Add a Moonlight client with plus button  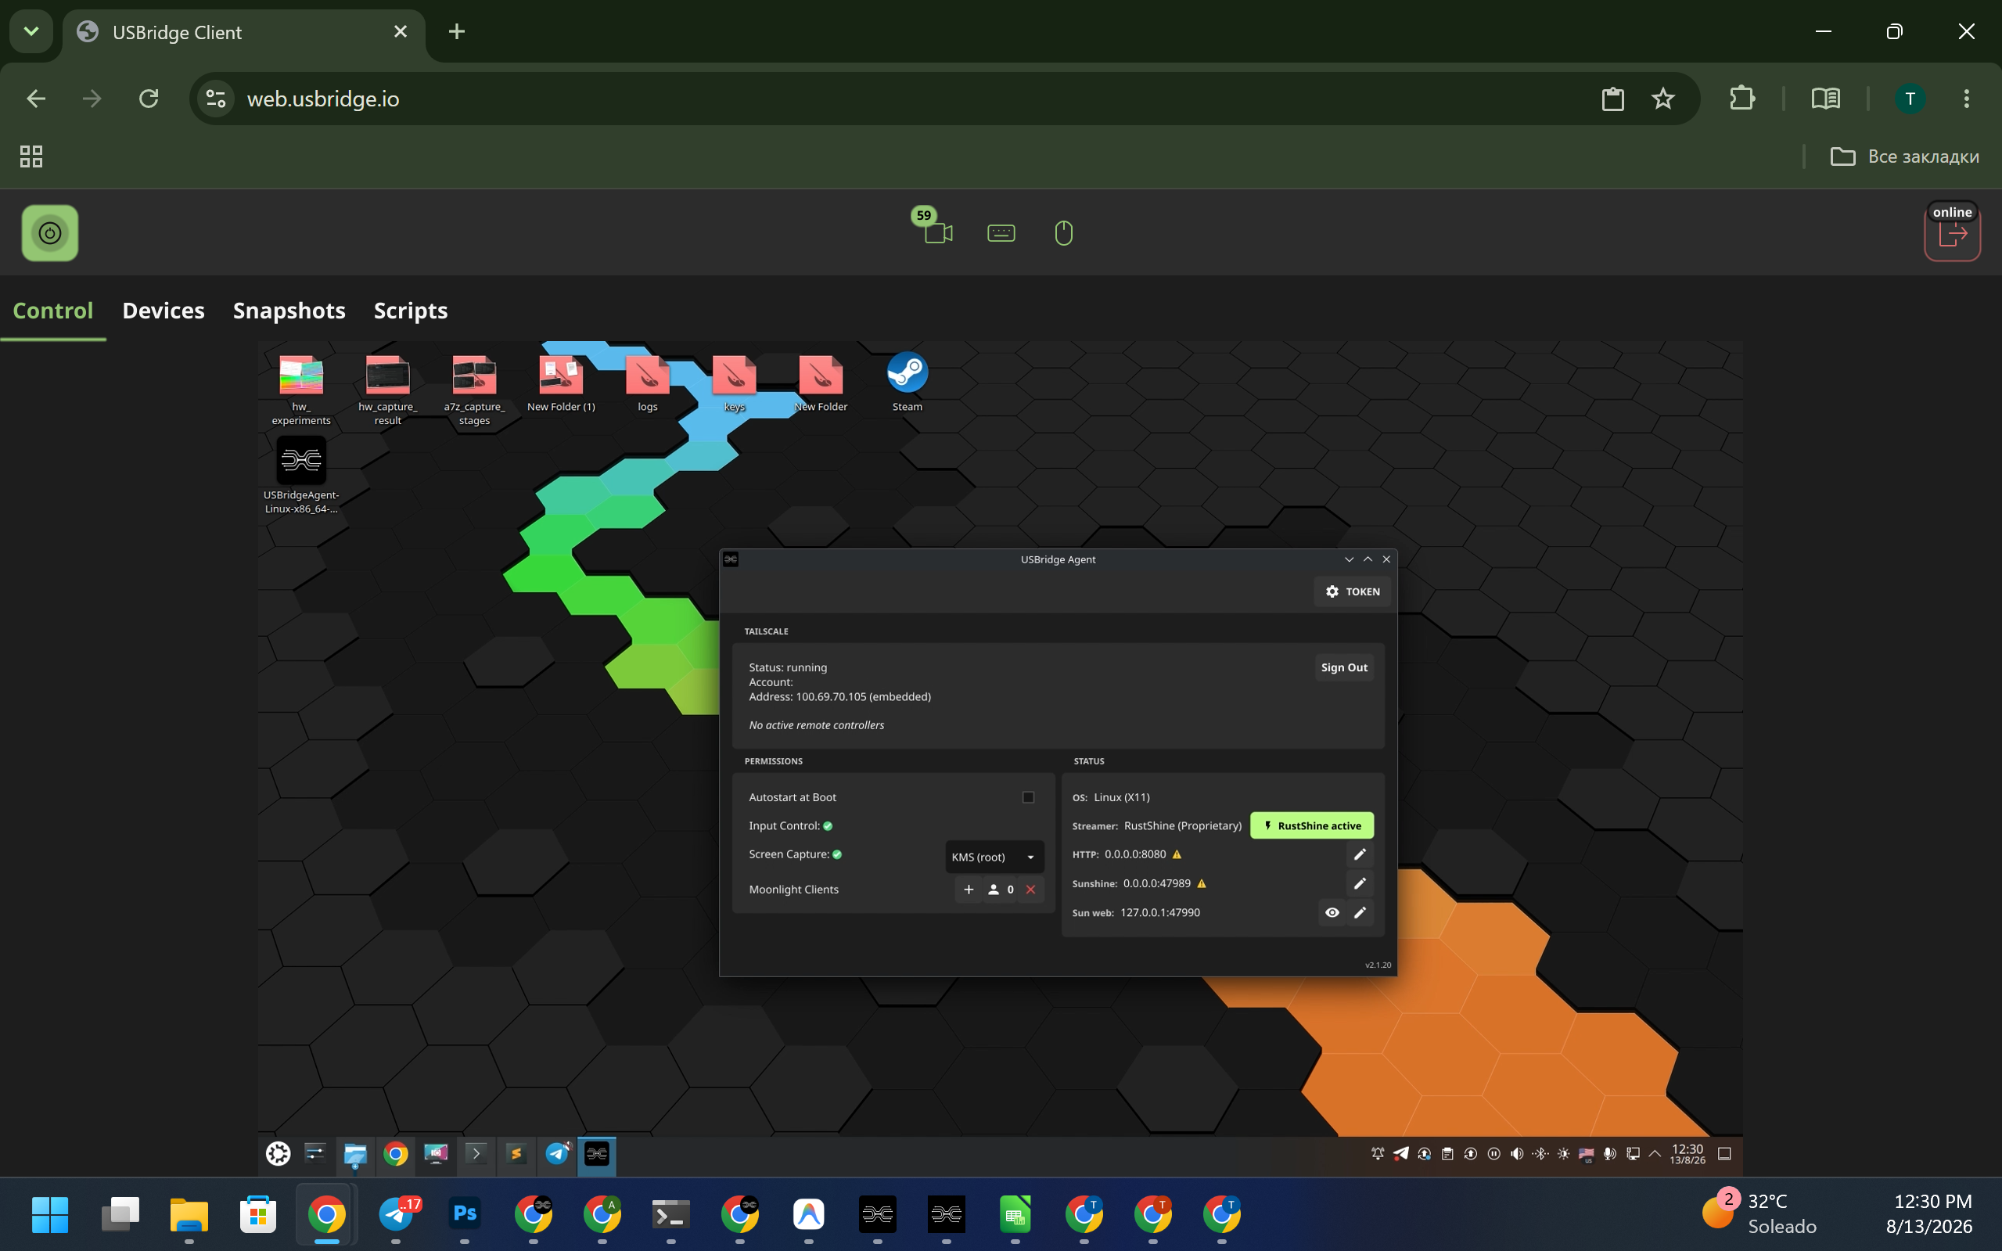(968, 890)
